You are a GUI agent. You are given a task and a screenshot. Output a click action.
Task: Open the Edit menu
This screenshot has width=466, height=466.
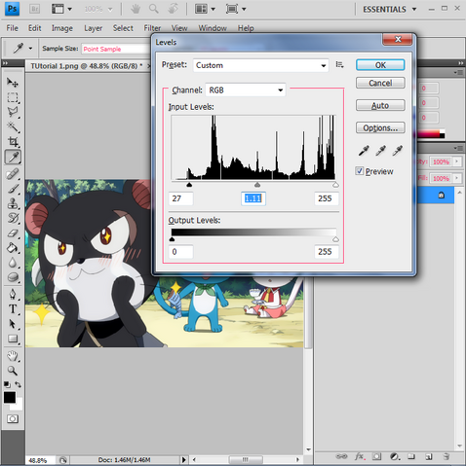point(35,28)
